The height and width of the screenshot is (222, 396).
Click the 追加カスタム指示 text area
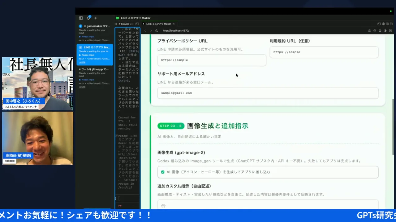(268, 204)
